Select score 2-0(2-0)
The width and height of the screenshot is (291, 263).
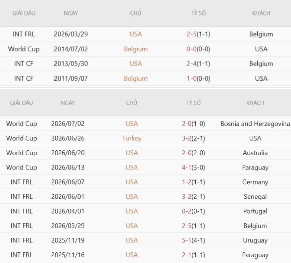point(194,153)
